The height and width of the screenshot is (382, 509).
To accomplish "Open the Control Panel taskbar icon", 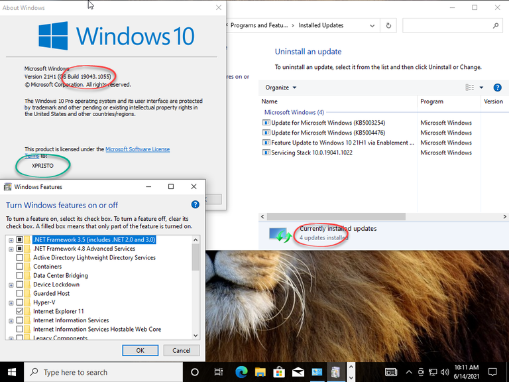I will [x=317, y=372].
